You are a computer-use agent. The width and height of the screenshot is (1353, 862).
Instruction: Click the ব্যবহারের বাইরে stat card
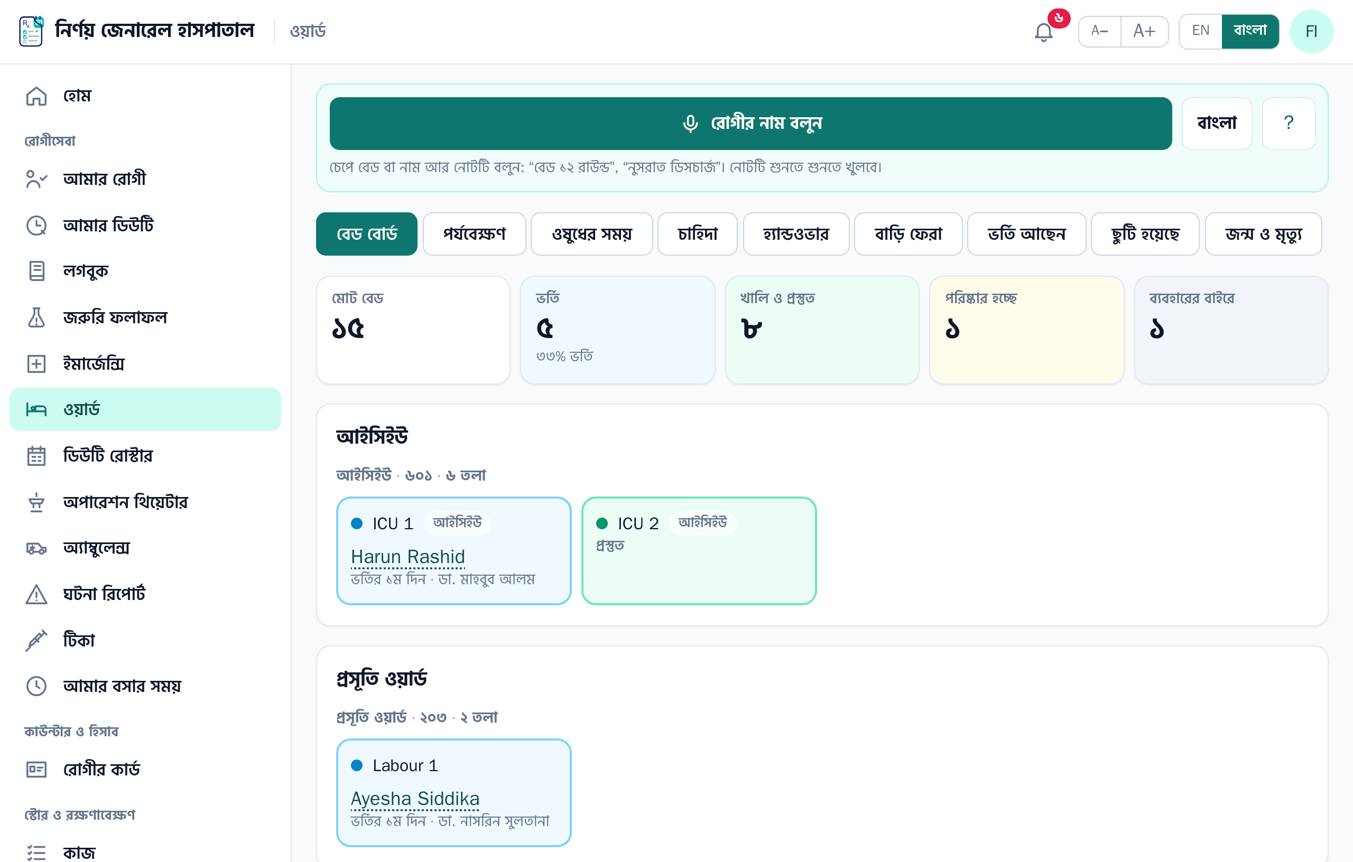(1230, 330)
